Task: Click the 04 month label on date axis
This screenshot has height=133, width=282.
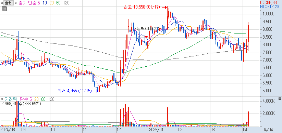Action: [245, 130]
